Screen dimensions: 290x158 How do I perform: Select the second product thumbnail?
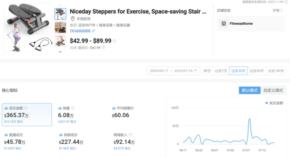point(60,27)
